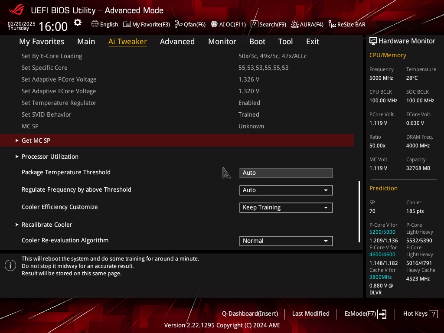Open settings via the gear icon
The image size is (444, 333).
click(x=78, y=23)
